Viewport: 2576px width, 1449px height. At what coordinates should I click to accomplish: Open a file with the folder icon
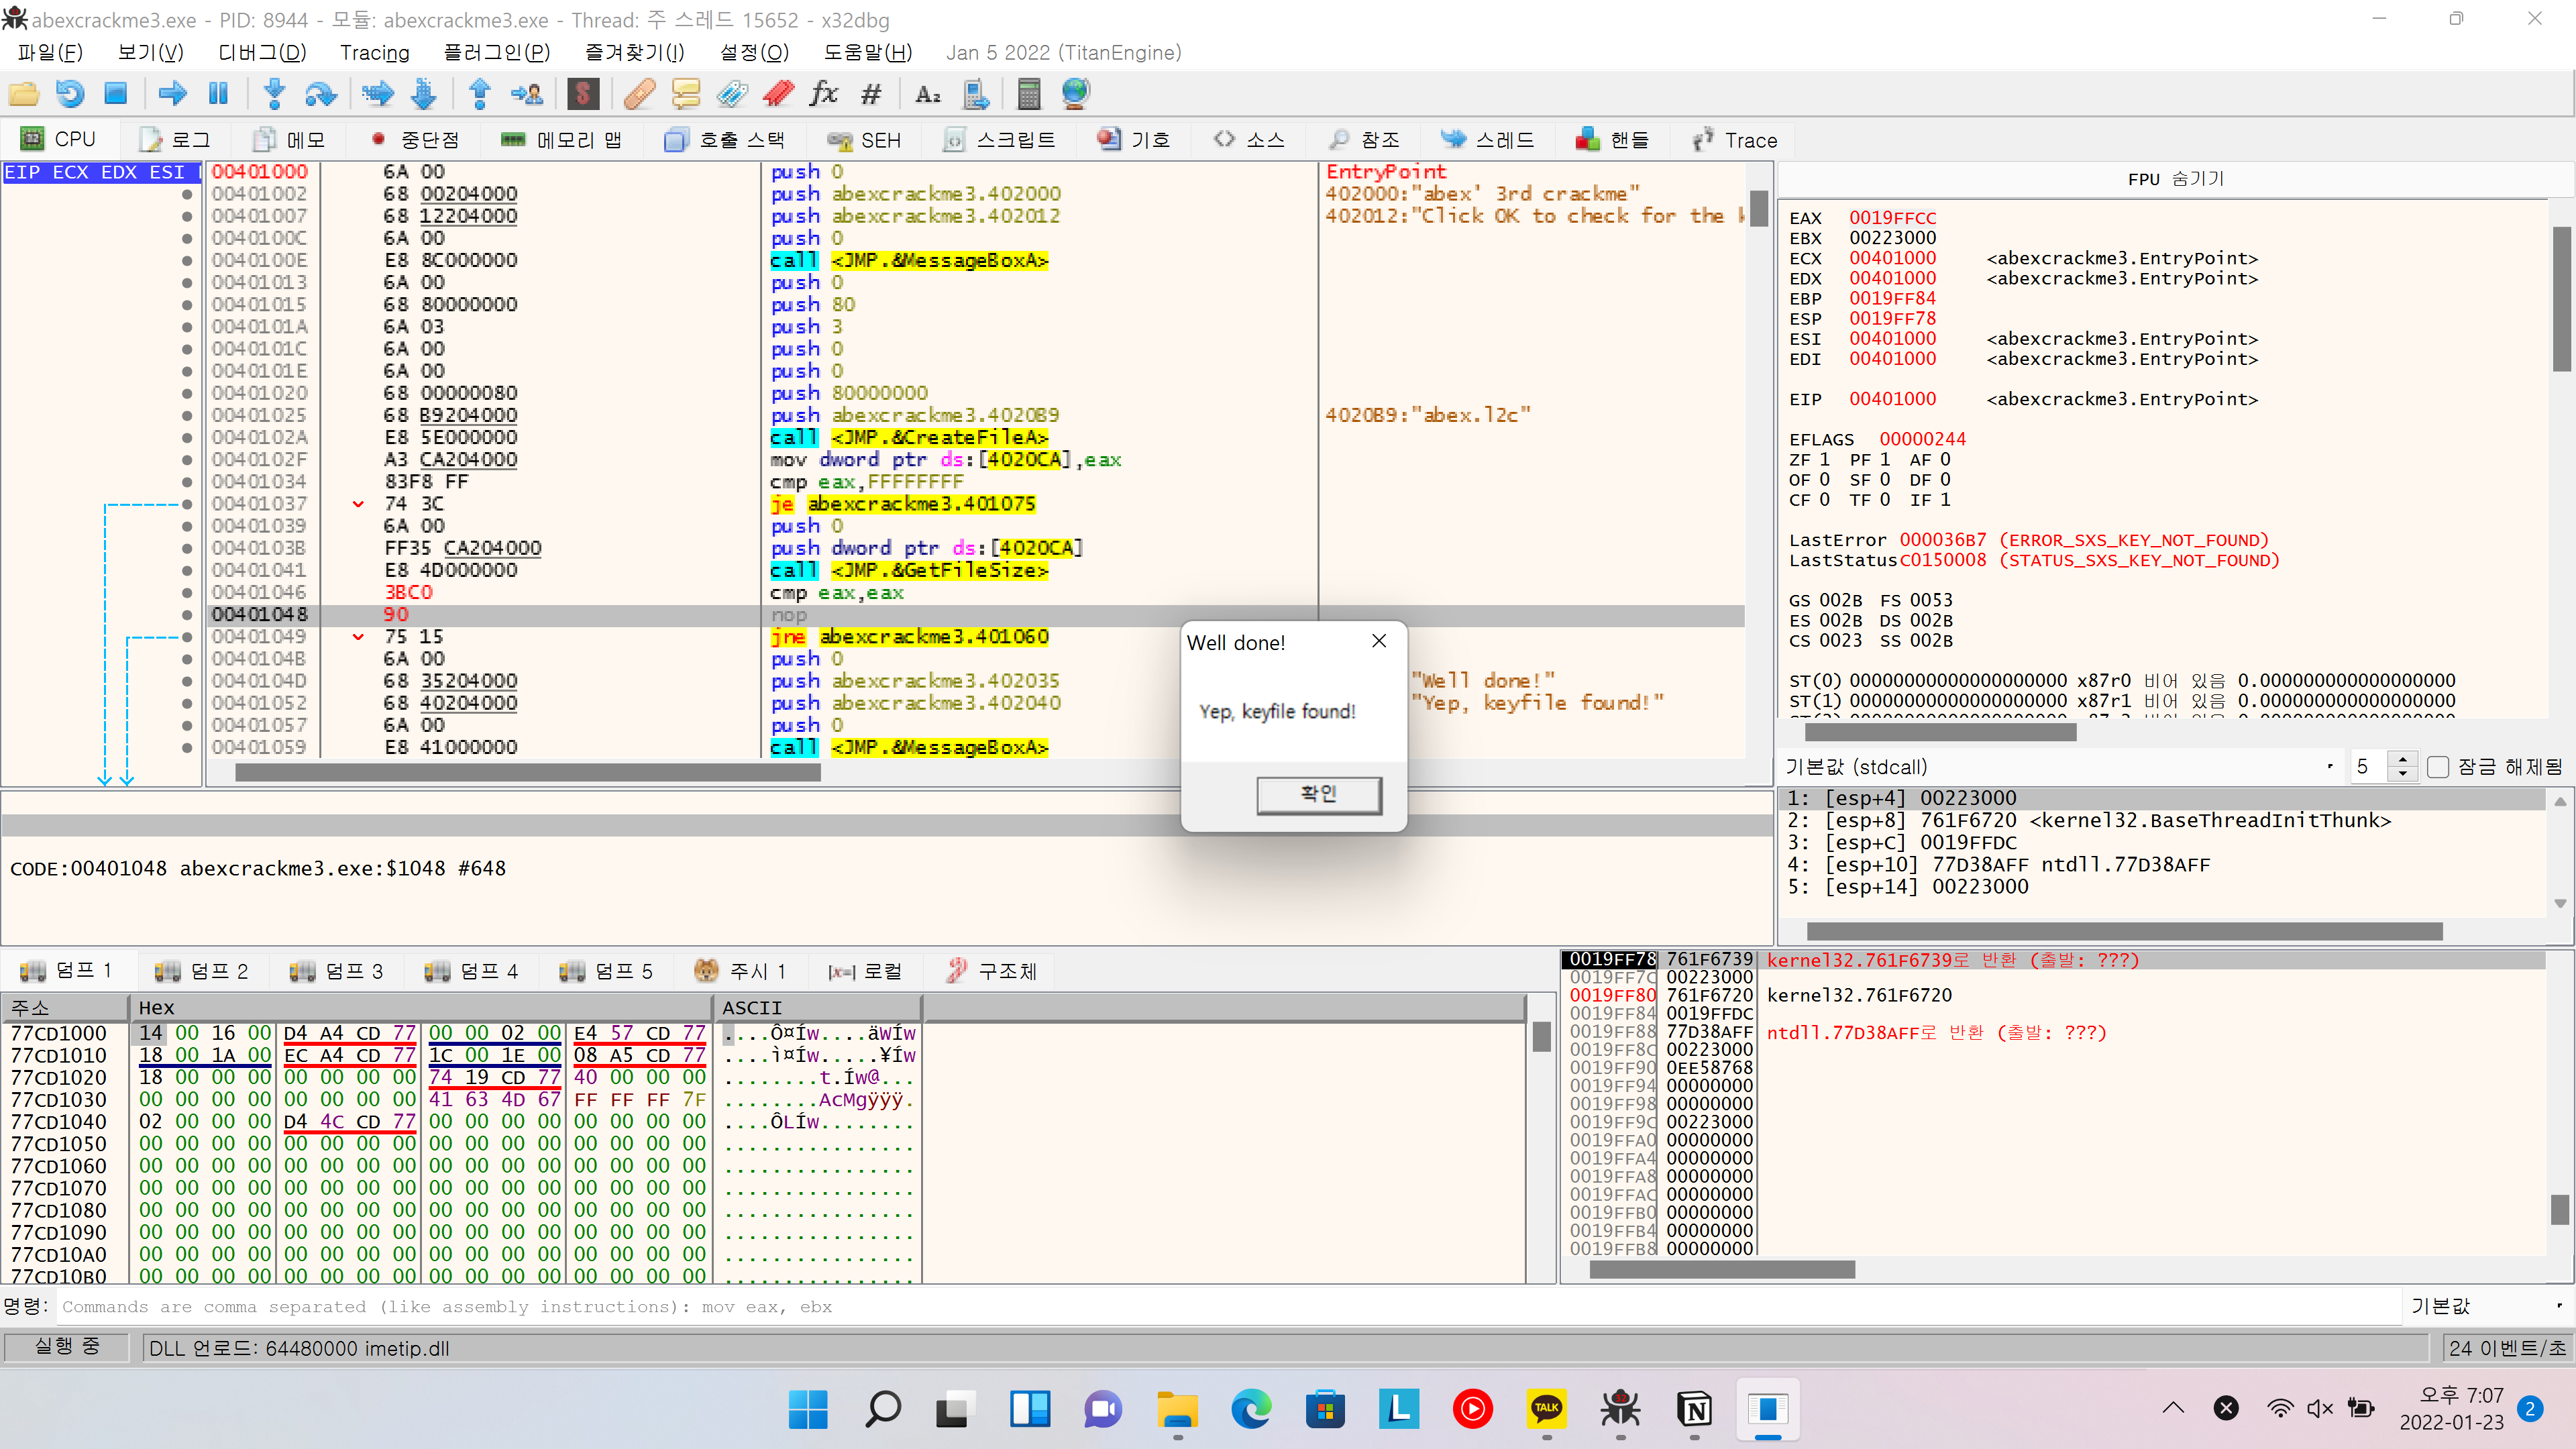click(x=24, y=94)
